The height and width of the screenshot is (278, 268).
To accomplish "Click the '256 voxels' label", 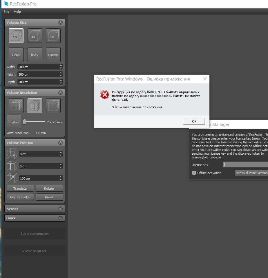I will [54, 122].
